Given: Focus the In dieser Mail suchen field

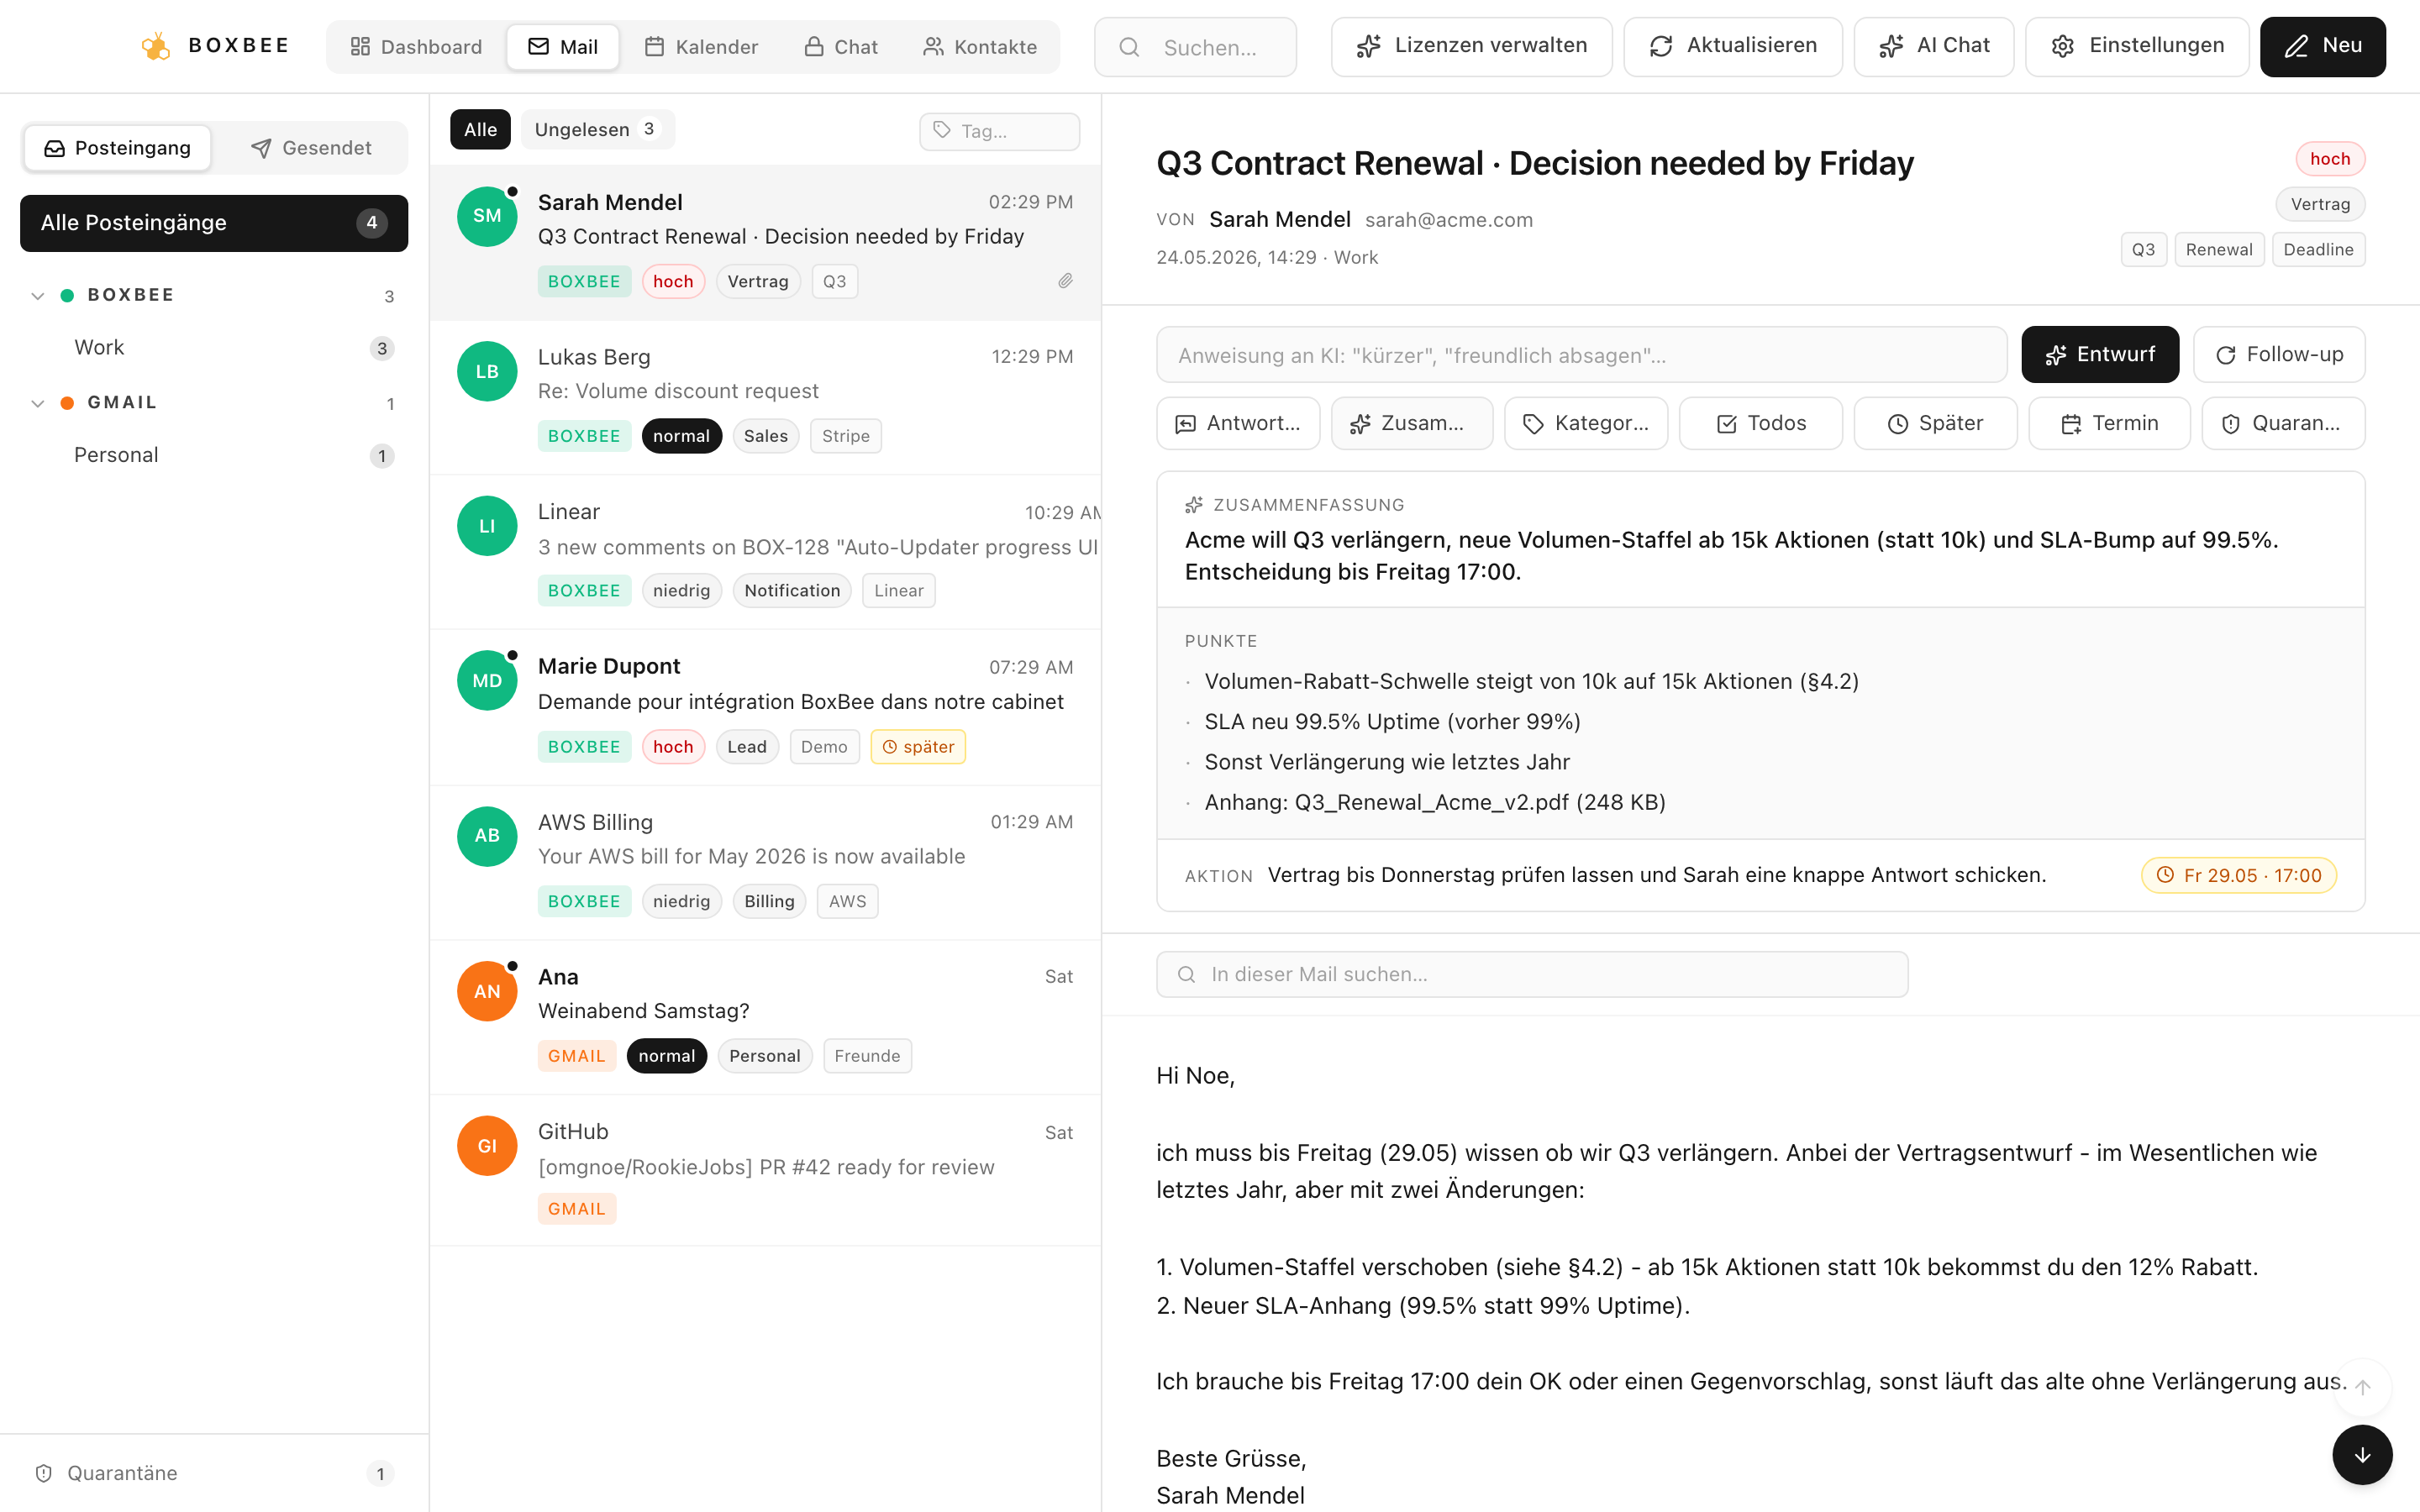Looking at the screenshot, I should click(x=1532, y=974).
